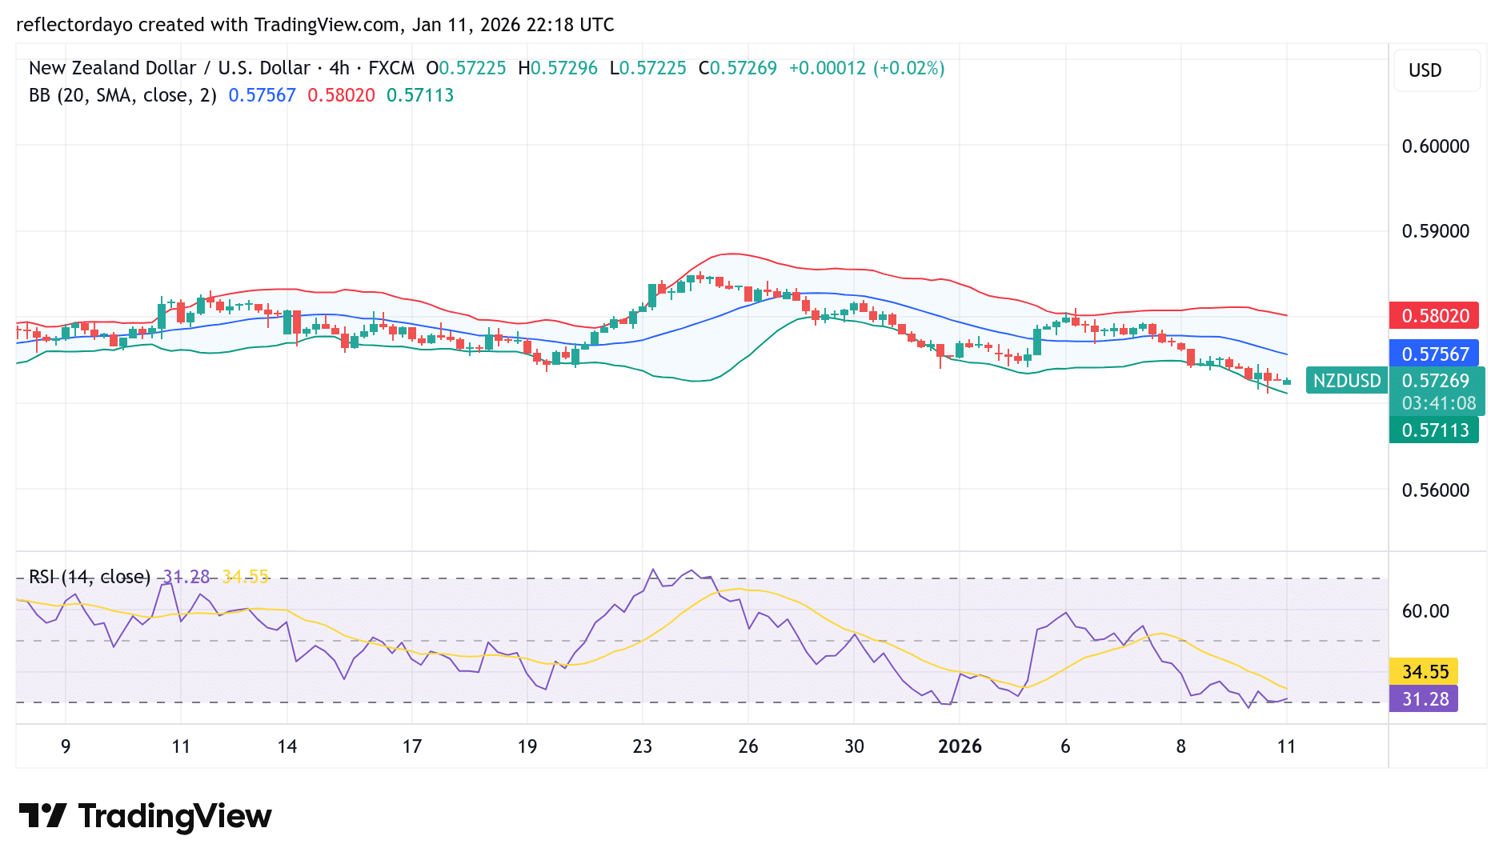Toggle visibility of the NZDUSD price label
Viewport: 1503px width, 864px height.
tap(1346, 381)
